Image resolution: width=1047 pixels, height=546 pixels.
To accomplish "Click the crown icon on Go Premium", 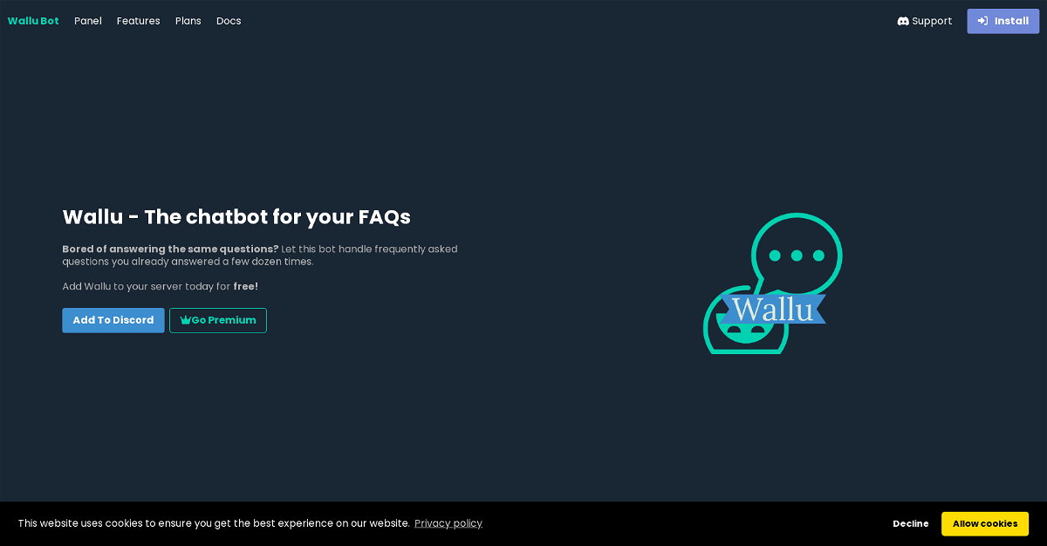I will coord(185,320).
